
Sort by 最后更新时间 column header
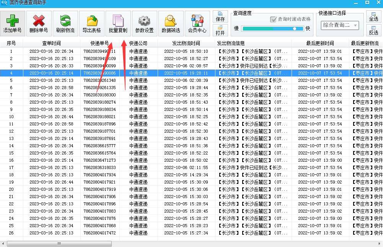point(320,44)
